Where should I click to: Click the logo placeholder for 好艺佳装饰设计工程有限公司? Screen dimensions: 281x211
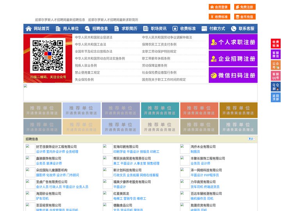pyautogui.click(x=30, y=149)
